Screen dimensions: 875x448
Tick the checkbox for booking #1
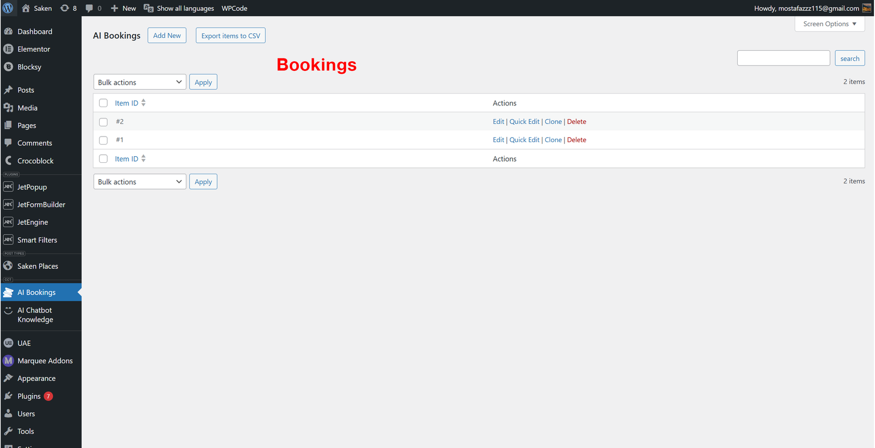[x=103, y=140]
